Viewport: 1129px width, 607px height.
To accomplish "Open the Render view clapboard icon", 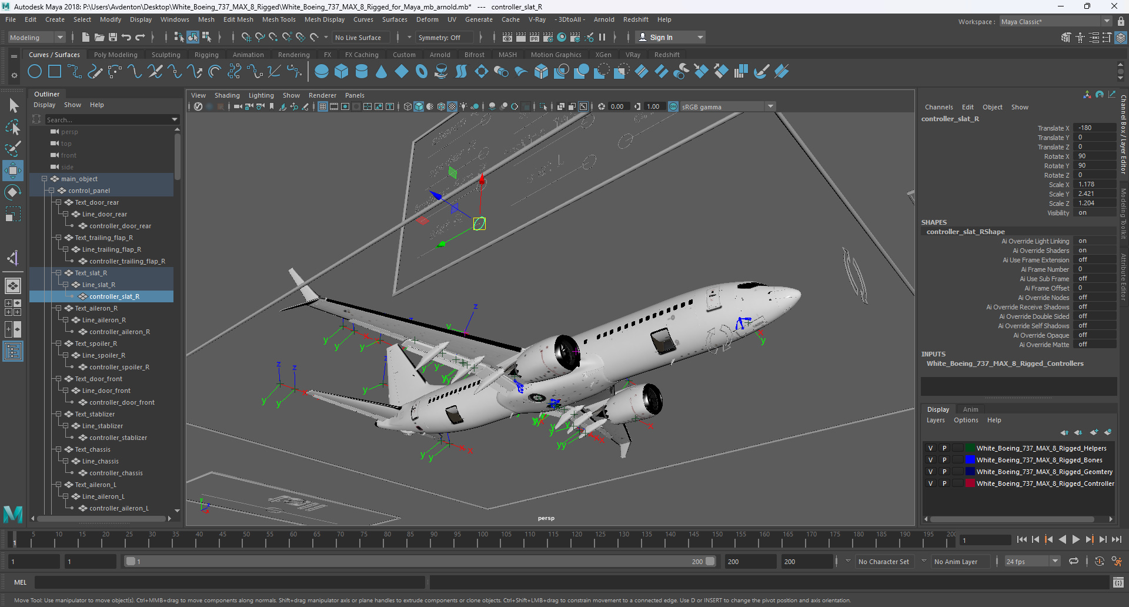I will pos(507,38).
